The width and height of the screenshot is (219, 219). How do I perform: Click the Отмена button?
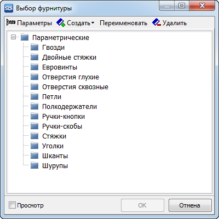(x=190, y=205)
